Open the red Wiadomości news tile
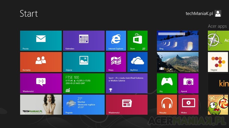This screenshot has height=128, width=229. (x=127, y=105)
